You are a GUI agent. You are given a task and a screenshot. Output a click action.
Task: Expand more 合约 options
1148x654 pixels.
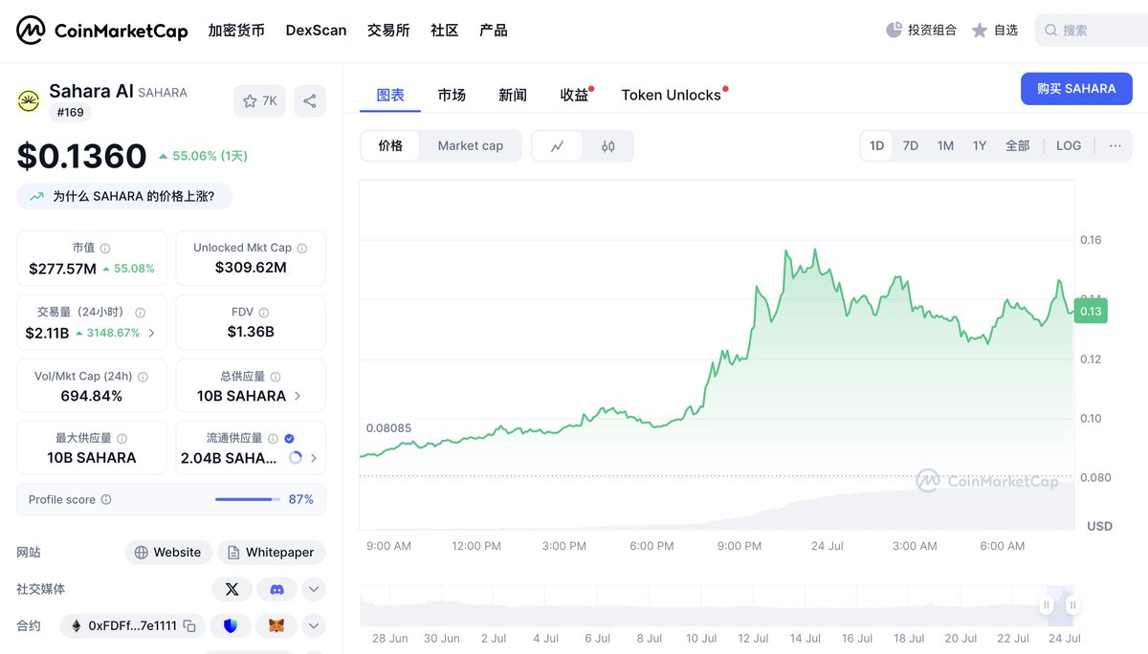313,626
